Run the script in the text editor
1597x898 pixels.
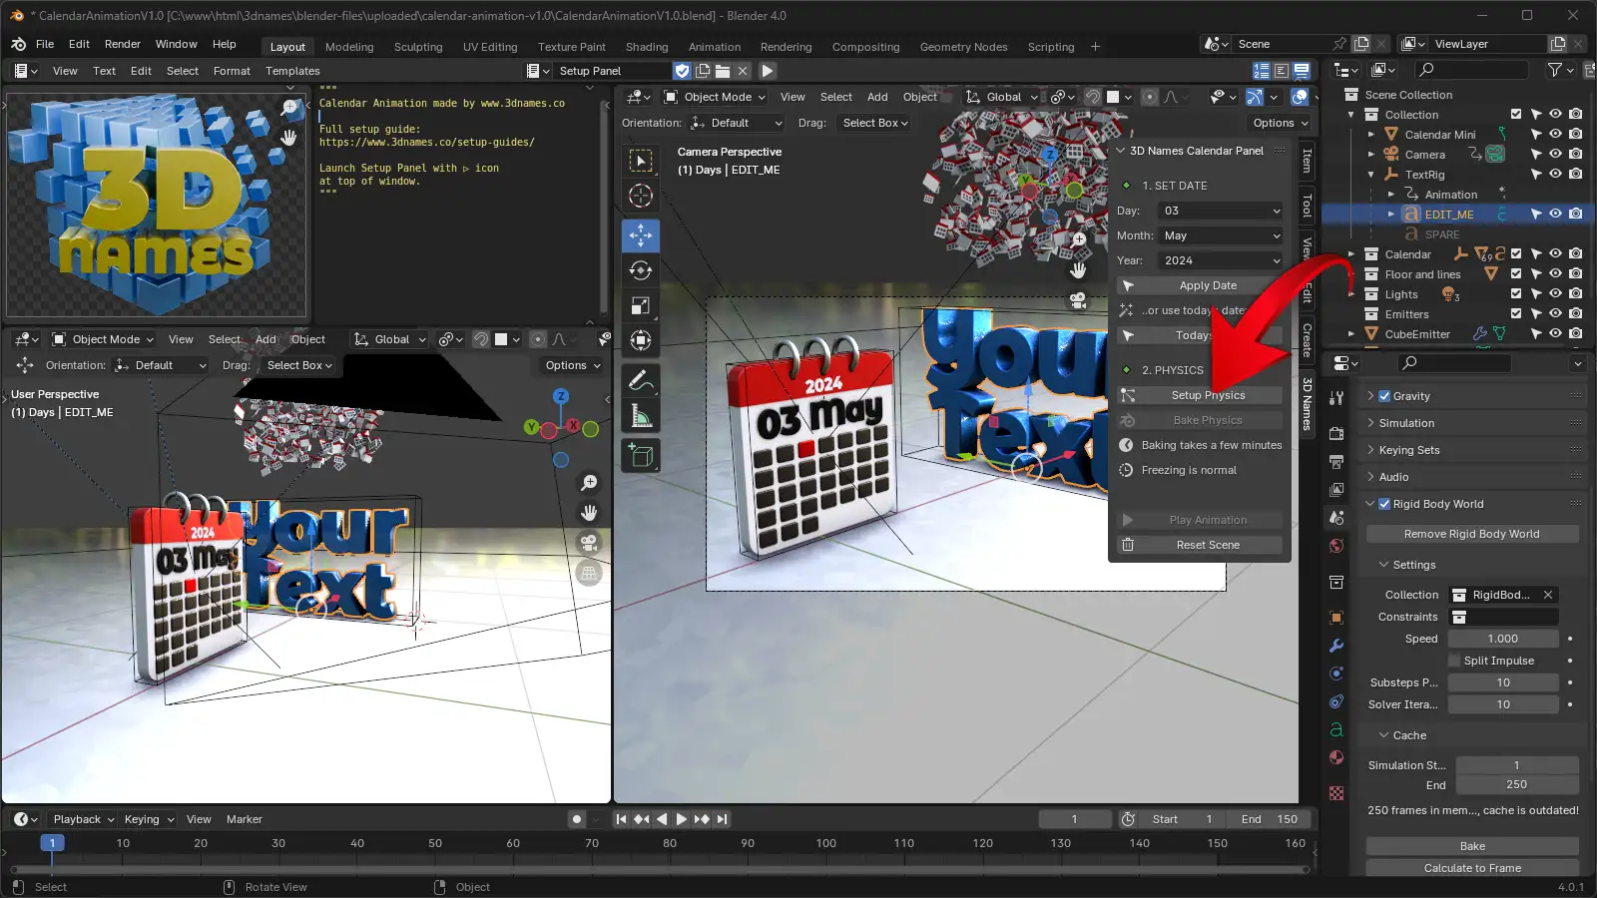(x=768, y=71)
